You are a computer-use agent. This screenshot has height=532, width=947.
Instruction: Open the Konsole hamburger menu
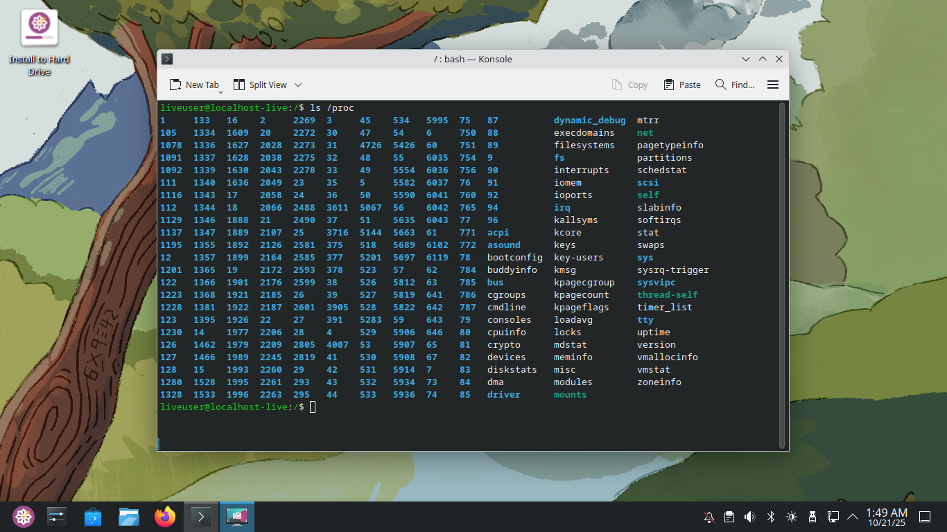[773, 85]
